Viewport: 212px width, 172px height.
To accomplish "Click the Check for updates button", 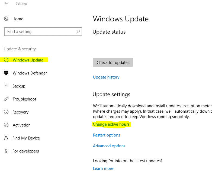I will [x=113, y=62].
